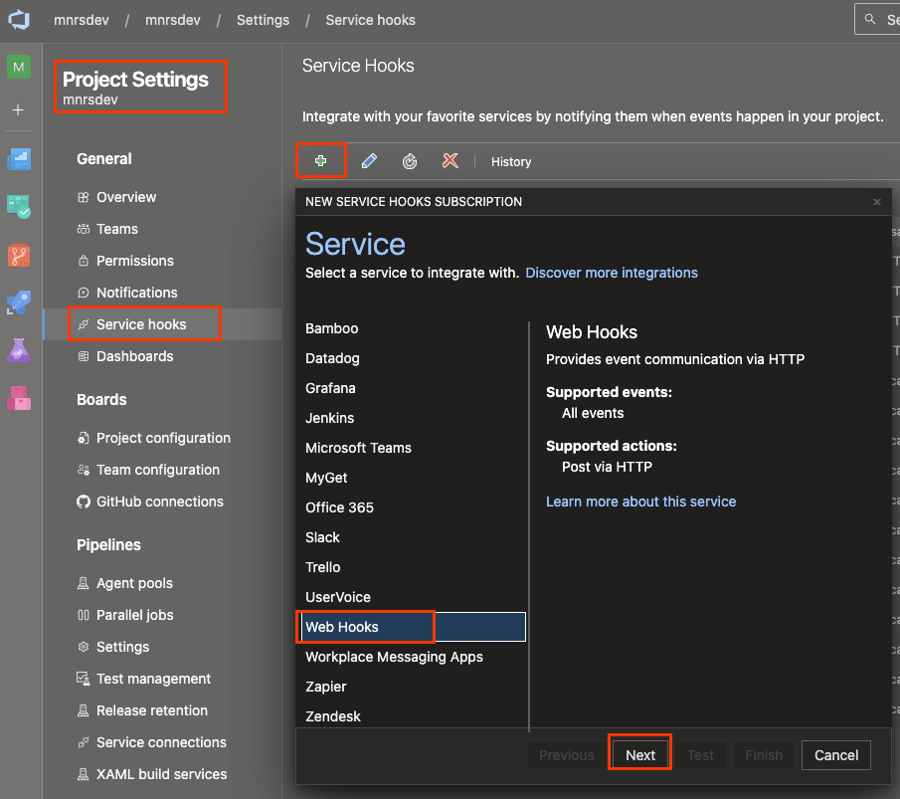Open the mnrsdev project avatar M

(19, 68)
